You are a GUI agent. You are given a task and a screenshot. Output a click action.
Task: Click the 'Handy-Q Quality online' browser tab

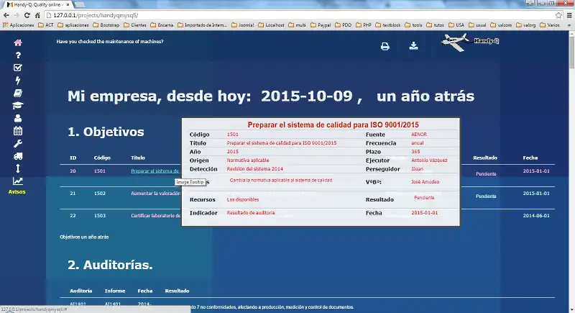click(x=39, y=5)
